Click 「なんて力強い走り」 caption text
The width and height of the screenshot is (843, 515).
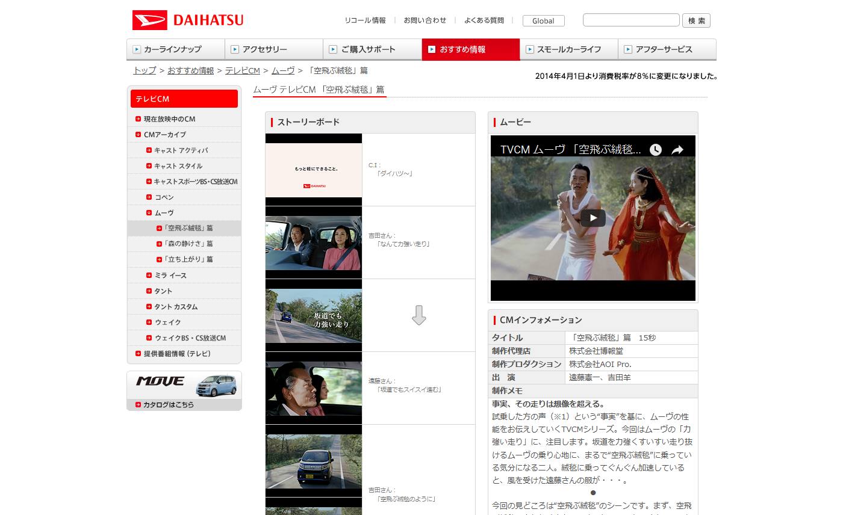[403, 244]
